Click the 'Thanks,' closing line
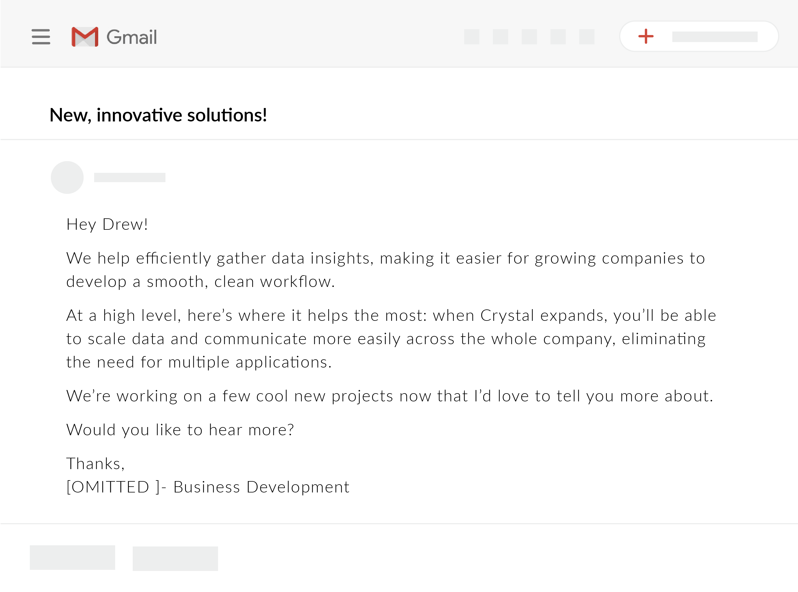The width and height of the screenshot is (798, 592). coord(96,464)
